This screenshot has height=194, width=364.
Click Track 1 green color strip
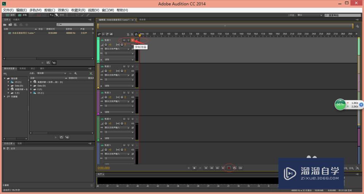(x=98, y=50)
